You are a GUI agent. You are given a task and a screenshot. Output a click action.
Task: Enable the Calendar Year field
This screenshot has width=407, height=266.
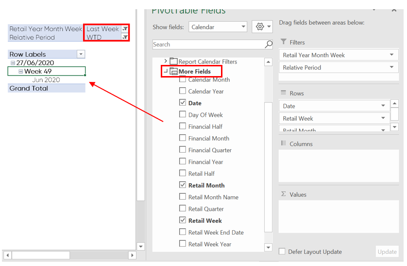[183, 91]
